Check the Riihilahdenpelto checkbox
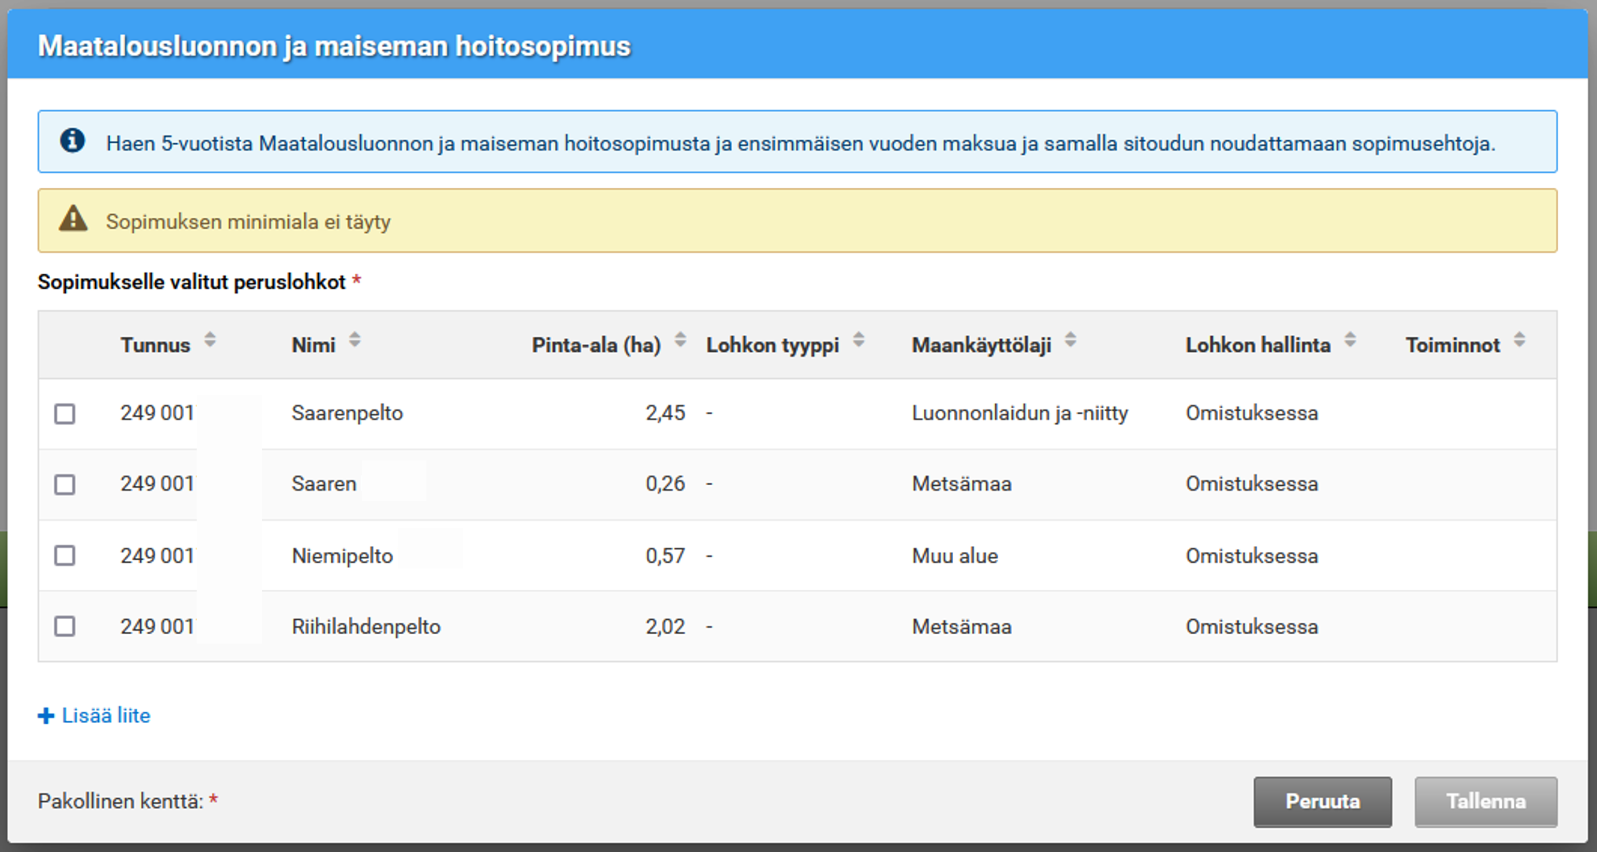The height and width of the screenshot is (852, 1597). pos(65,626)
